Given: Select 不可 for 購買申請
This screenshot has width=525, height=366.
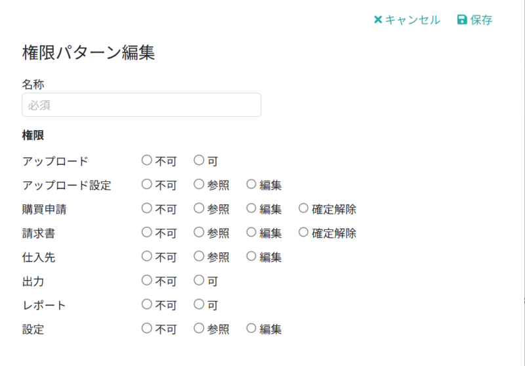Looking at the screenshot, I should pos(146,208).
